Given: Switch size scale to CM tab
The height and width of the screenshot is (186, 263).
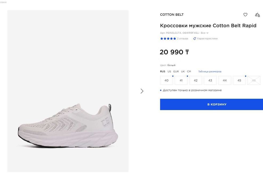Looking at the screenshot, I should click(189, 72).
